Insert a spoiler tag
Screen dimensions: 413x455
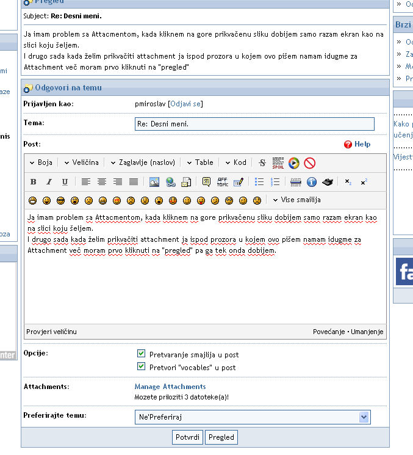point(278,162)
